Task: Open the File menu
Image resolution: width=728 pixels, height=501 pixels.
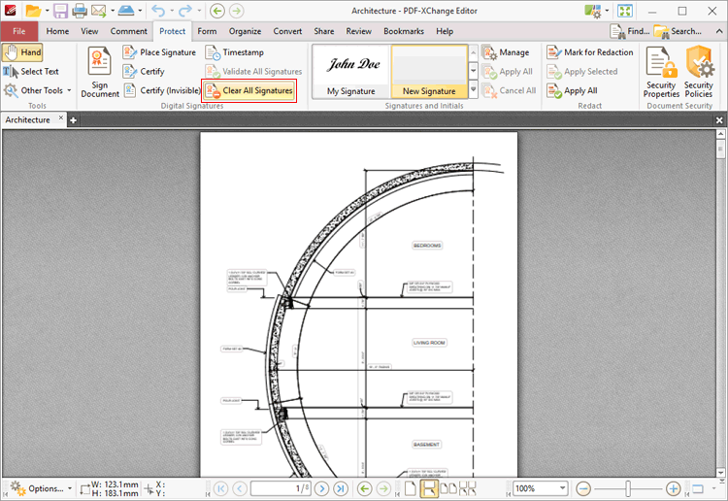Action: click(19, 31)
